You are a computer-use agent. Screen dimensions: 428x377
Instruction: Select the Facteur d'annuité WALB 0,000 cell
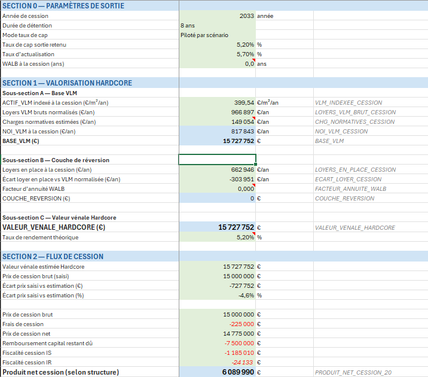[x=217, y=188]
